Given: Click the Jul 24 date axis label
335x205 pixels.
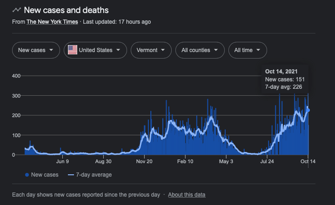Looking at the screenshot, I should pyautogui.click(x=267, y=162).
